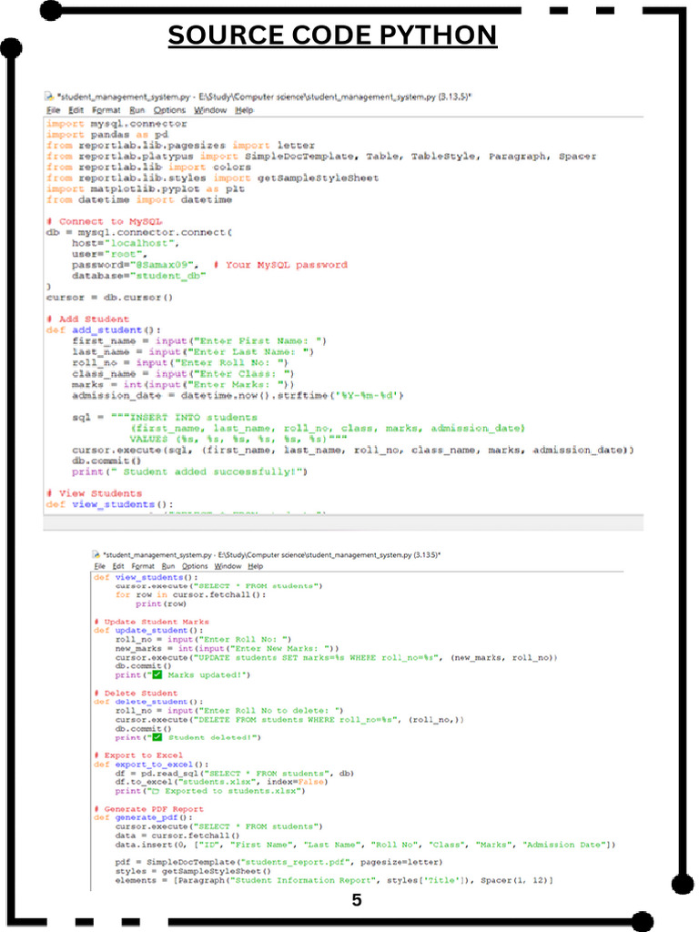Open Help menu in the lower IDLE window
Screen dimensions: 699x932
click(255, 566)
